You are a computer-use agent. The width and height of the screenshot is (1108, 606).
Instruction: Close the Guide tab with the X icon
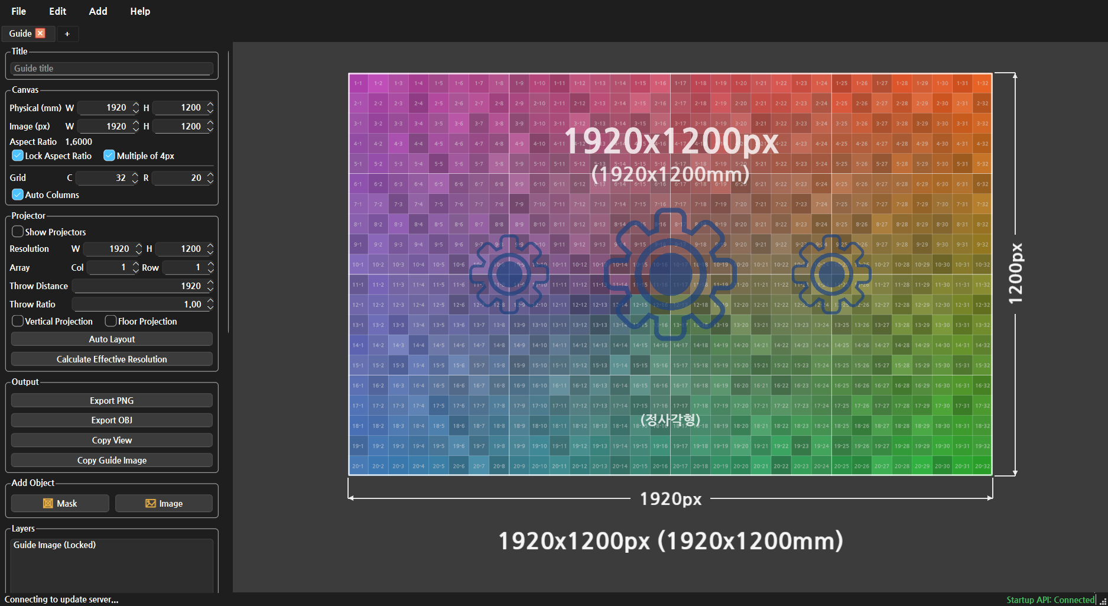(x=40, y=33)
